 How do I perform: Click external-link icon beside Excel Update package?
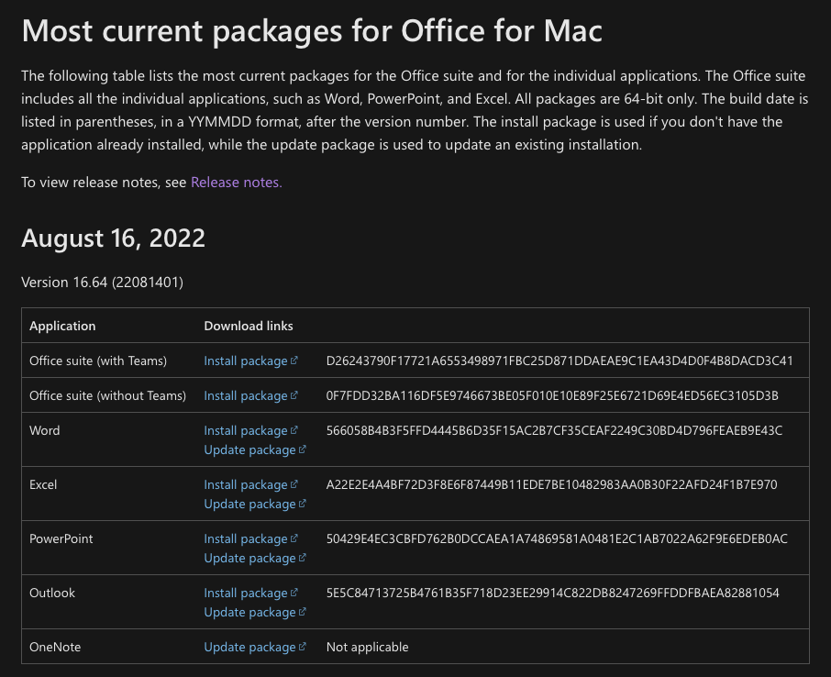pos(303,503)
